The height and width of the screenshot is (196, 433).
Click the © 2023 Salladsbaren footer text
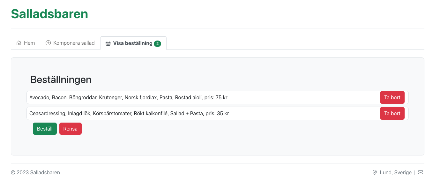tap(35, 172)
